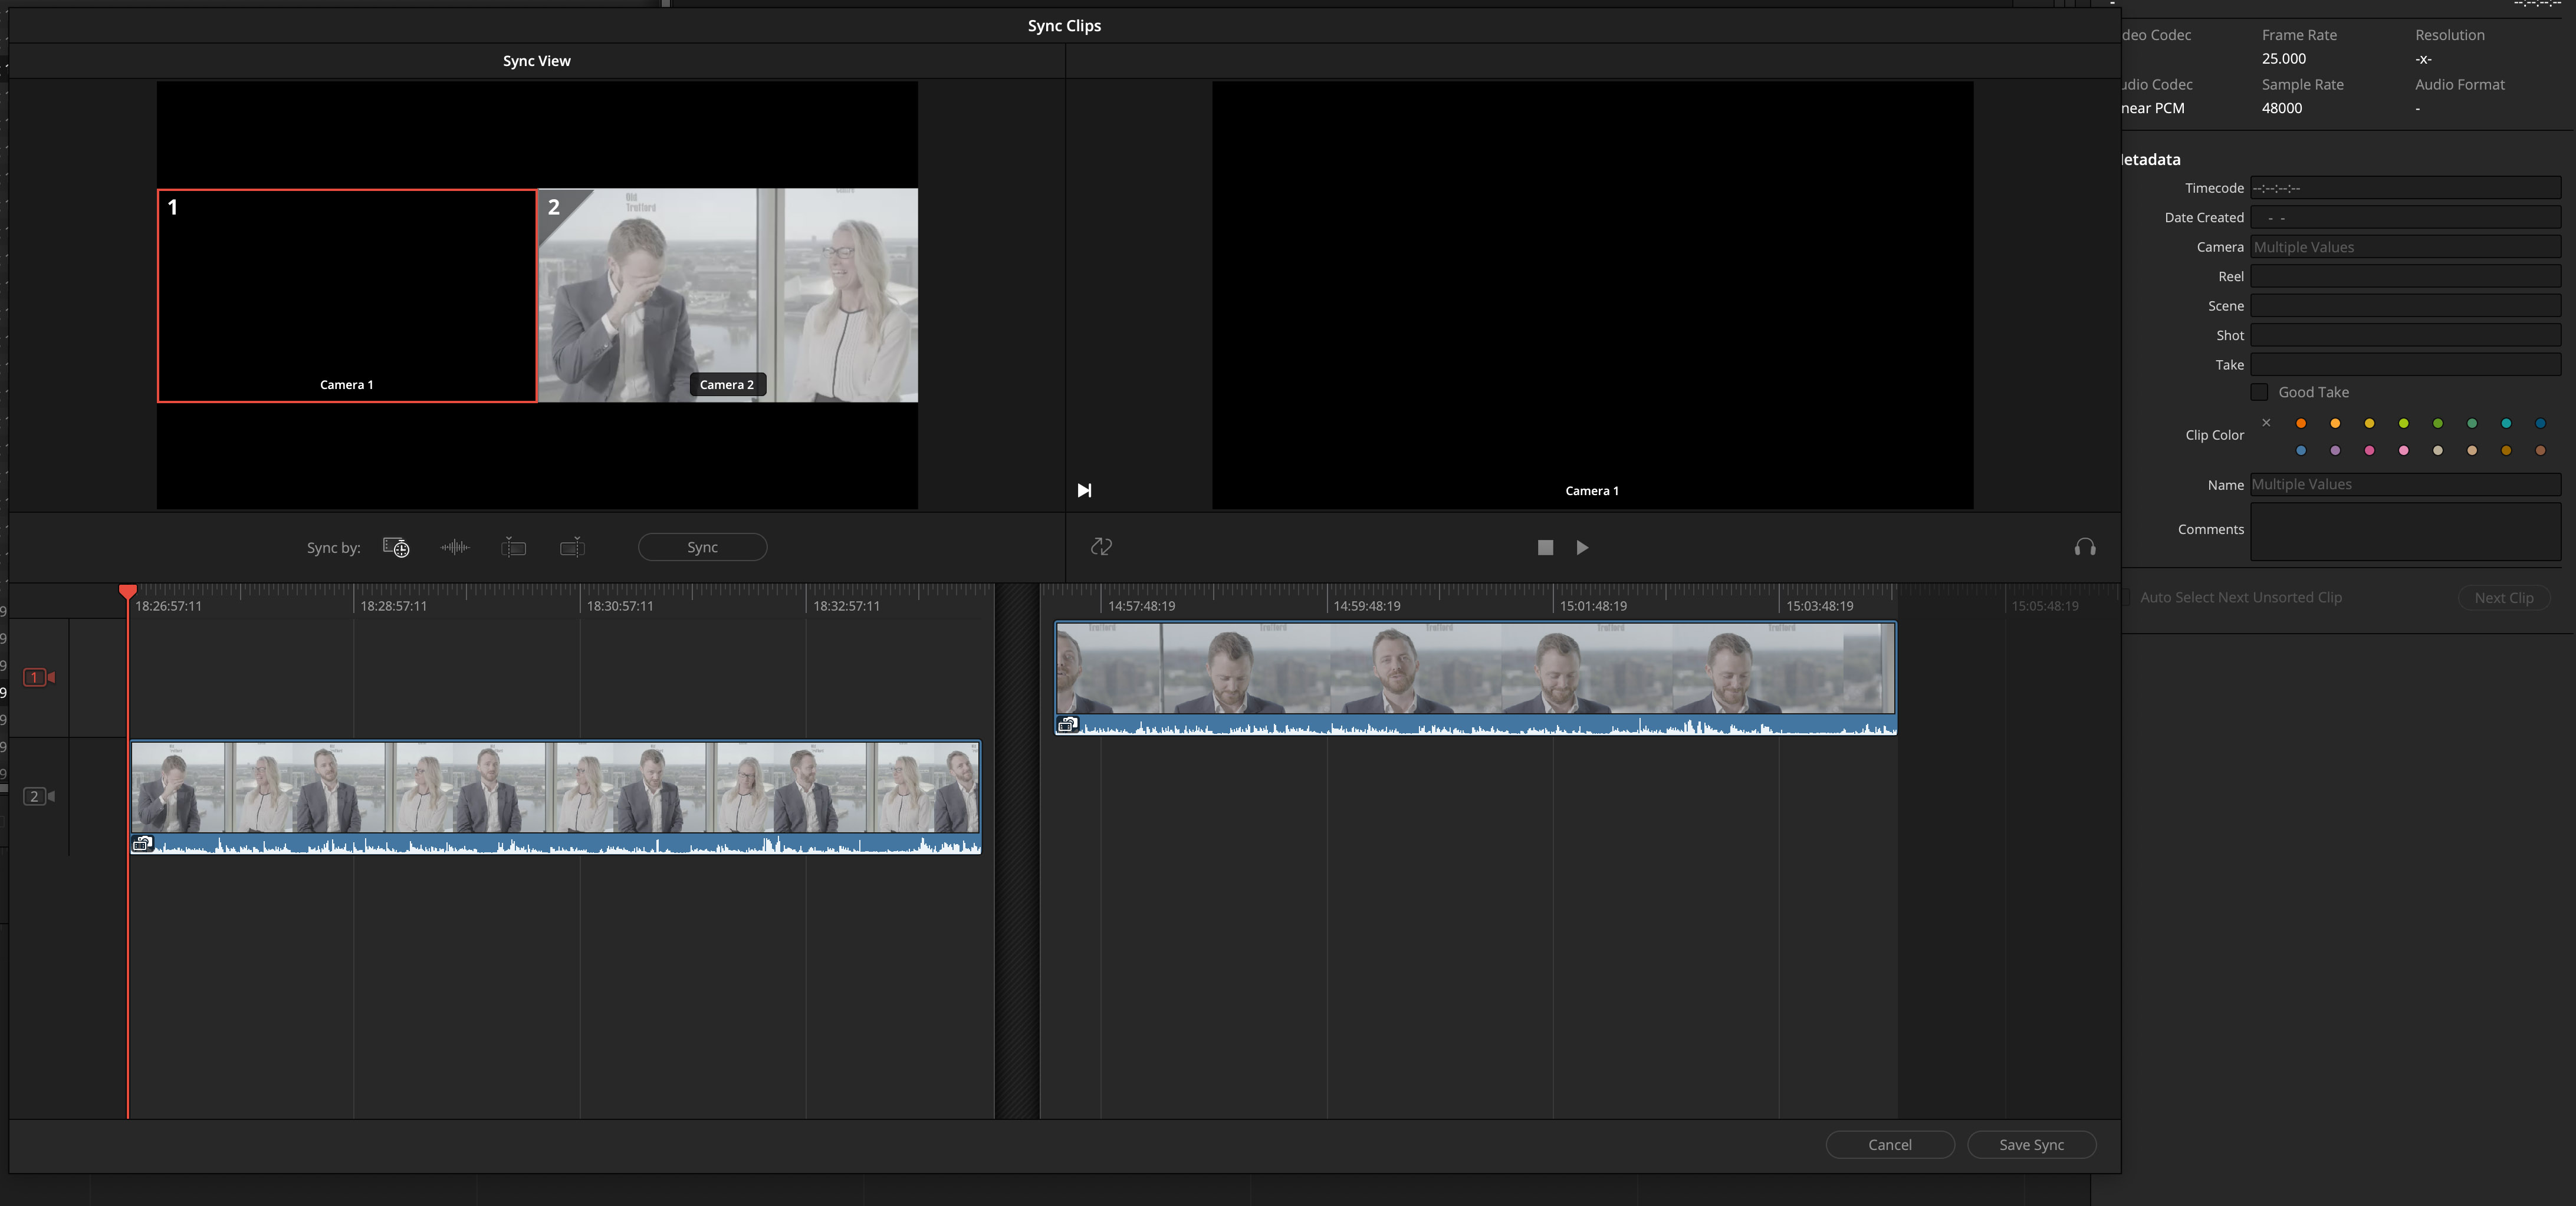
Task: Click the Save Sync button
Action: click(x=2031, y=1144)
